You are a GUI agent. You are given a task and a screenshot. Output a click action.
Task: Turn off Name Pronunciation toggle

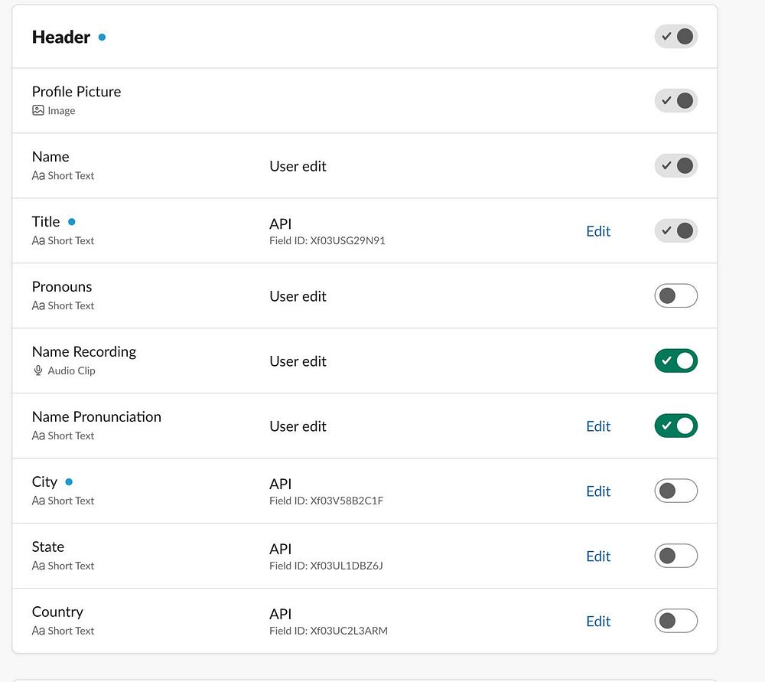point(675,426)
